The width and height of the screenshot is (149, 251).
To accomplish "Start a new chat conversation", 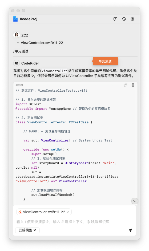I will click(115, 19).
